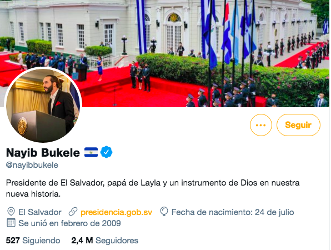Viewport: 331px width, 250px height.
Task: Click Se unió en febrero de 2009
Action: click(69, 223)
